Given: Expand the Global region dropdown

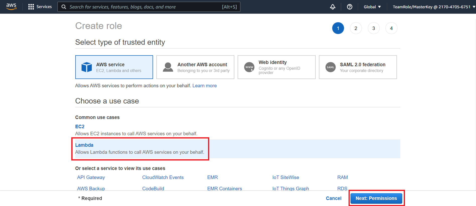Looking at the screenshot, I should coord(372,7).
